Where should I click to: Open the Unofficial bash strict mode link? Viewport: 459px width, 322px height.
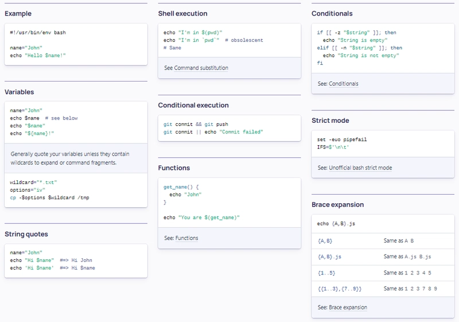(360, 168)
